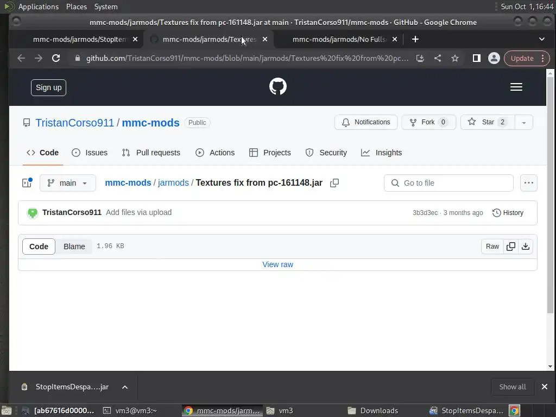Screen dimensions: 556x417
Task: View site security lock info
Action: click(x=77, y=58)
